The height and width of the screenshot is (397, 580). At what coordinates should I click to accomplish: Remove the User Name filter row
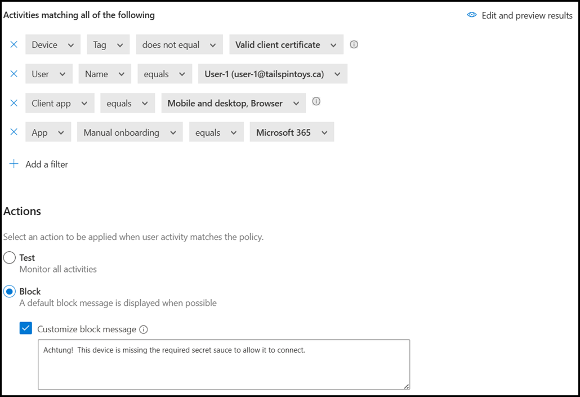14,74
